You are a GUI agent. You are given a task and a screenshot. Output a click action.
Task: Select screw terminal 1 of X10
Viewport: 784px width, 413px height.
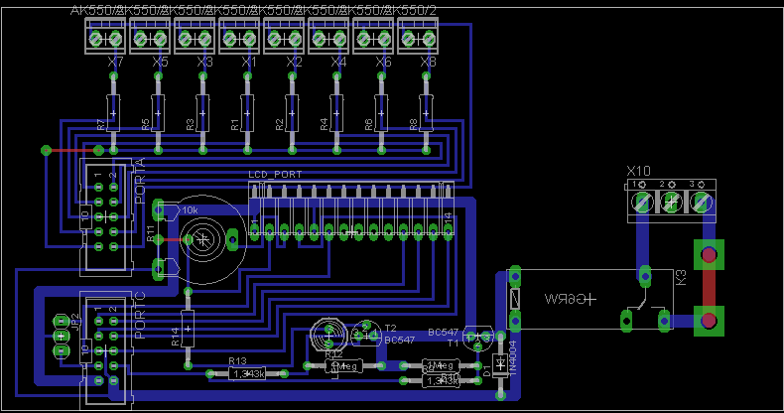tap(642, 203)
